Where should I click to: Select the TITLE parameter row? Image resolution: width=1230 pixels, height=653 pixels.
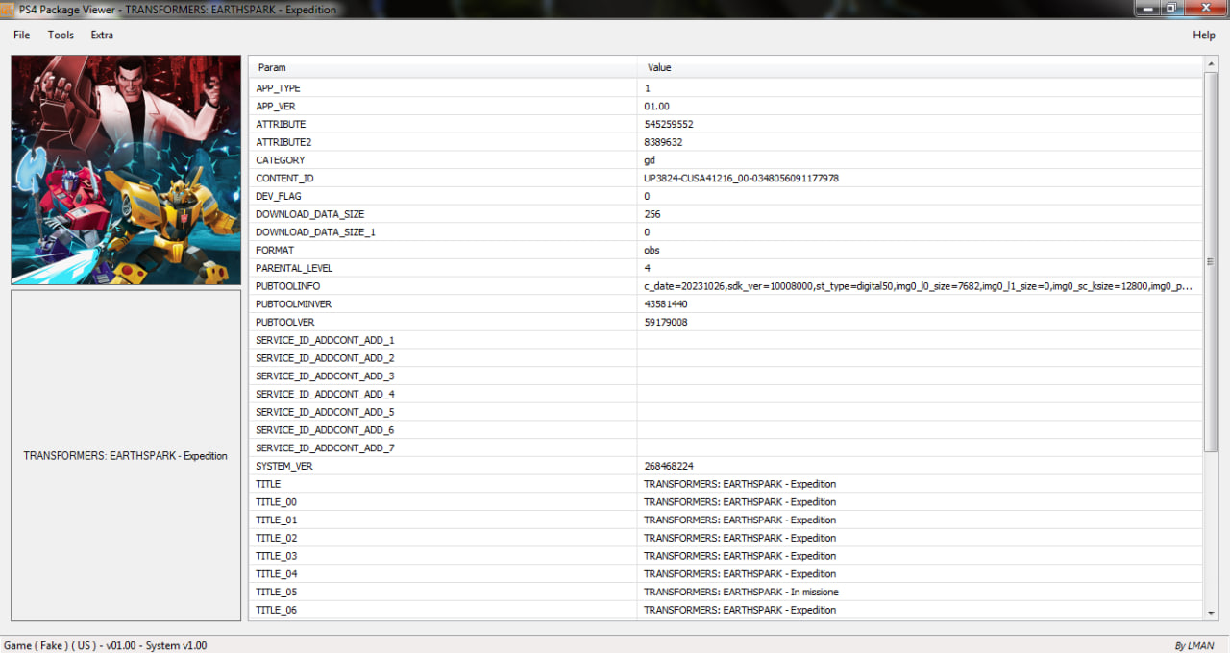click(726, 484)
